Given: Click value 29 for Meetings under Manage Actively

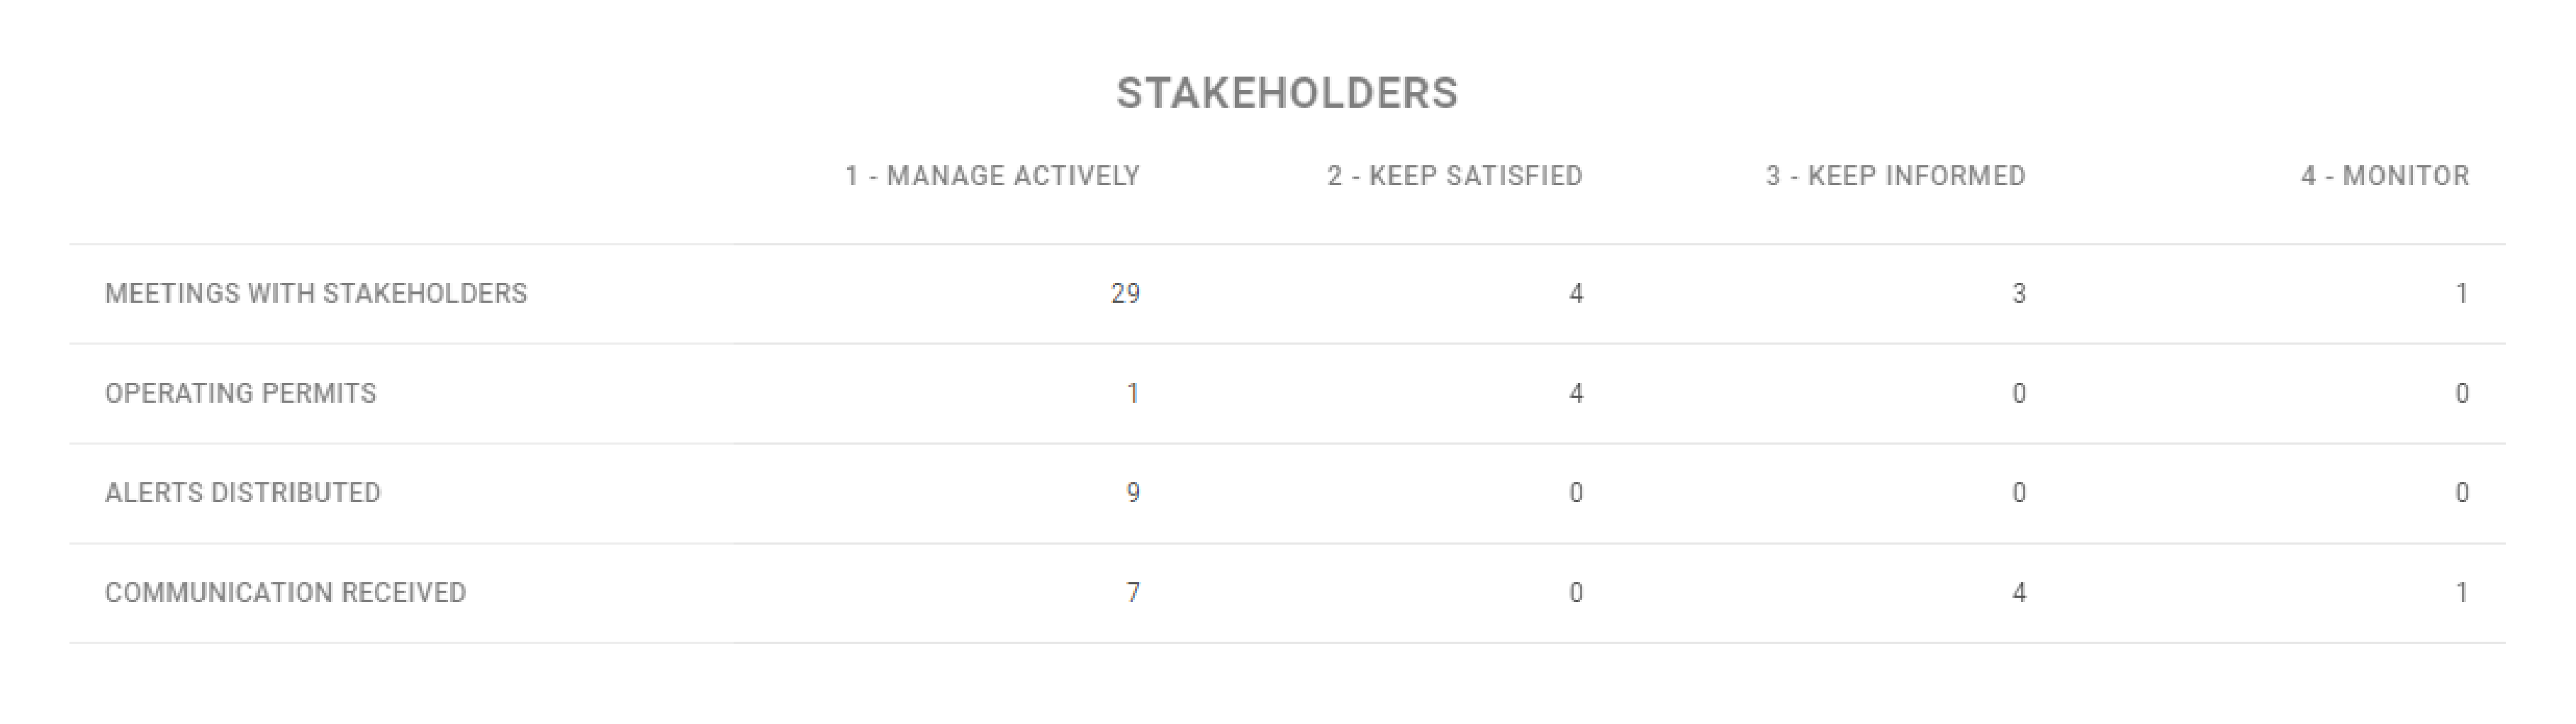Looking at the screenshot, I should [1125, 293].
